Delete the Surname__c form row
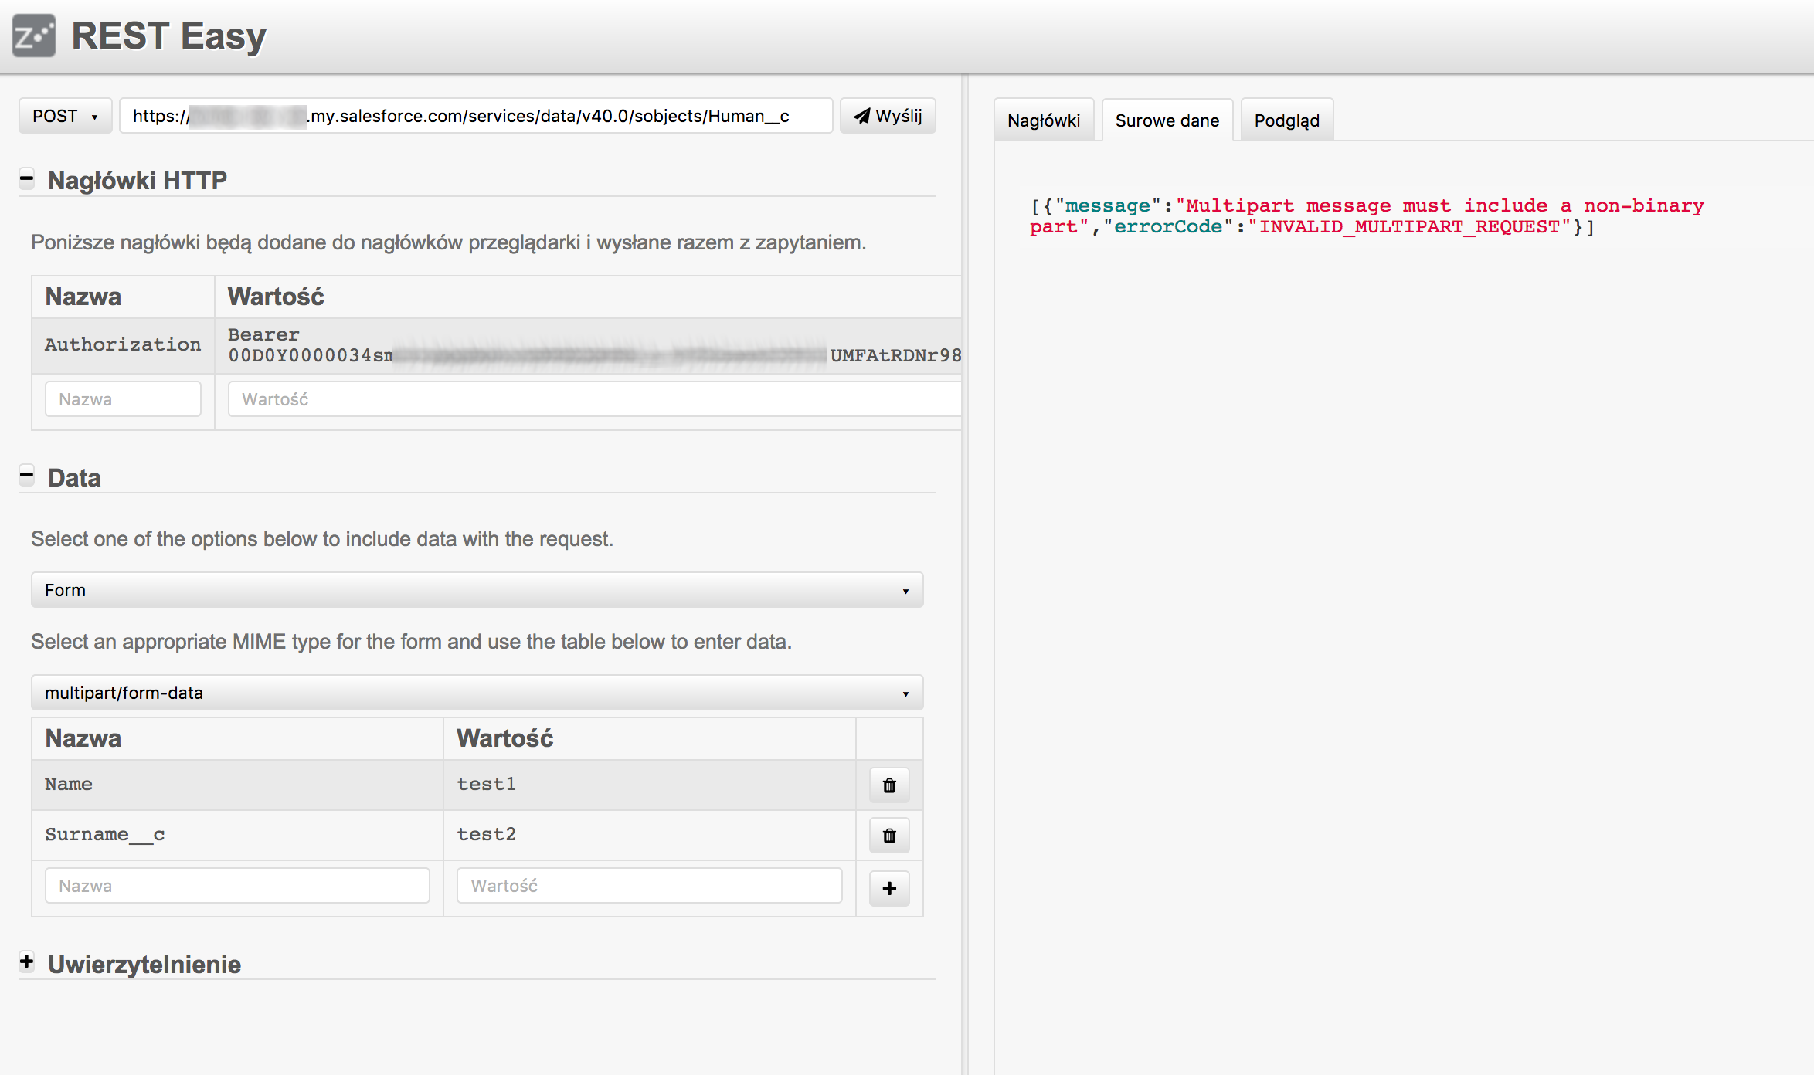 pyautogui.click(x=889, y=836)
